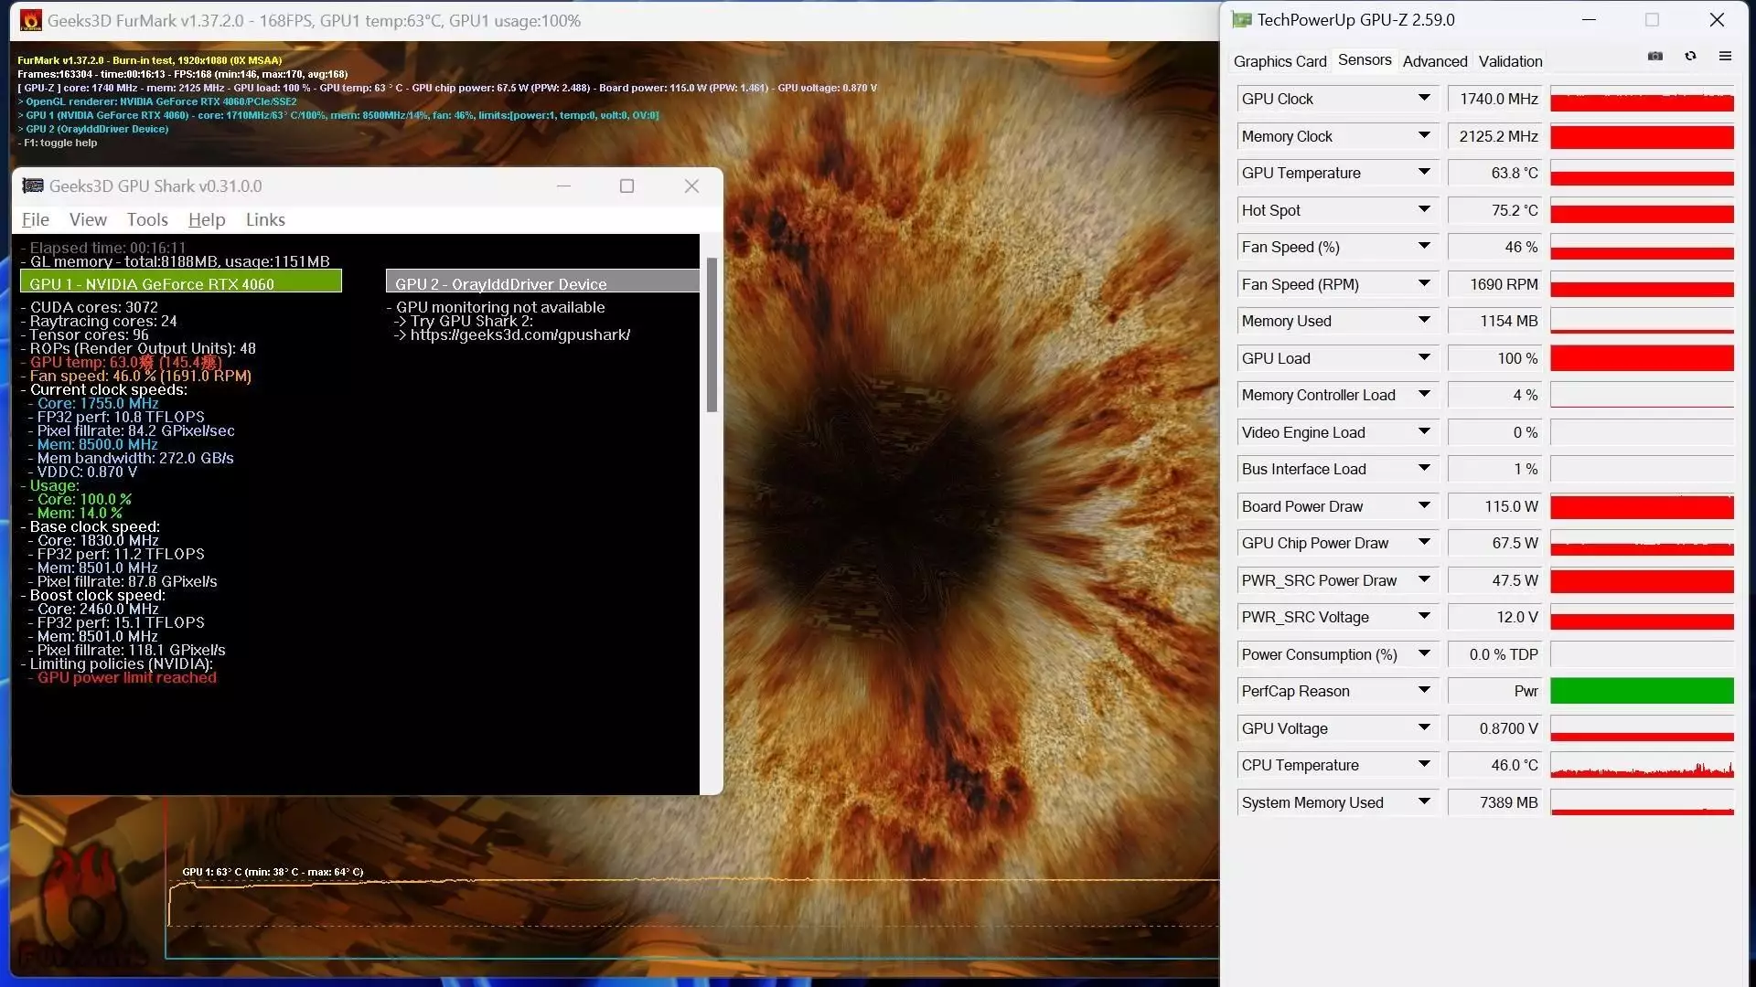Select GPU 1 - NVIDIA GeForce RTX 4060 header
This screenshot has height=987, width=1756.
[x=181, y=281]
